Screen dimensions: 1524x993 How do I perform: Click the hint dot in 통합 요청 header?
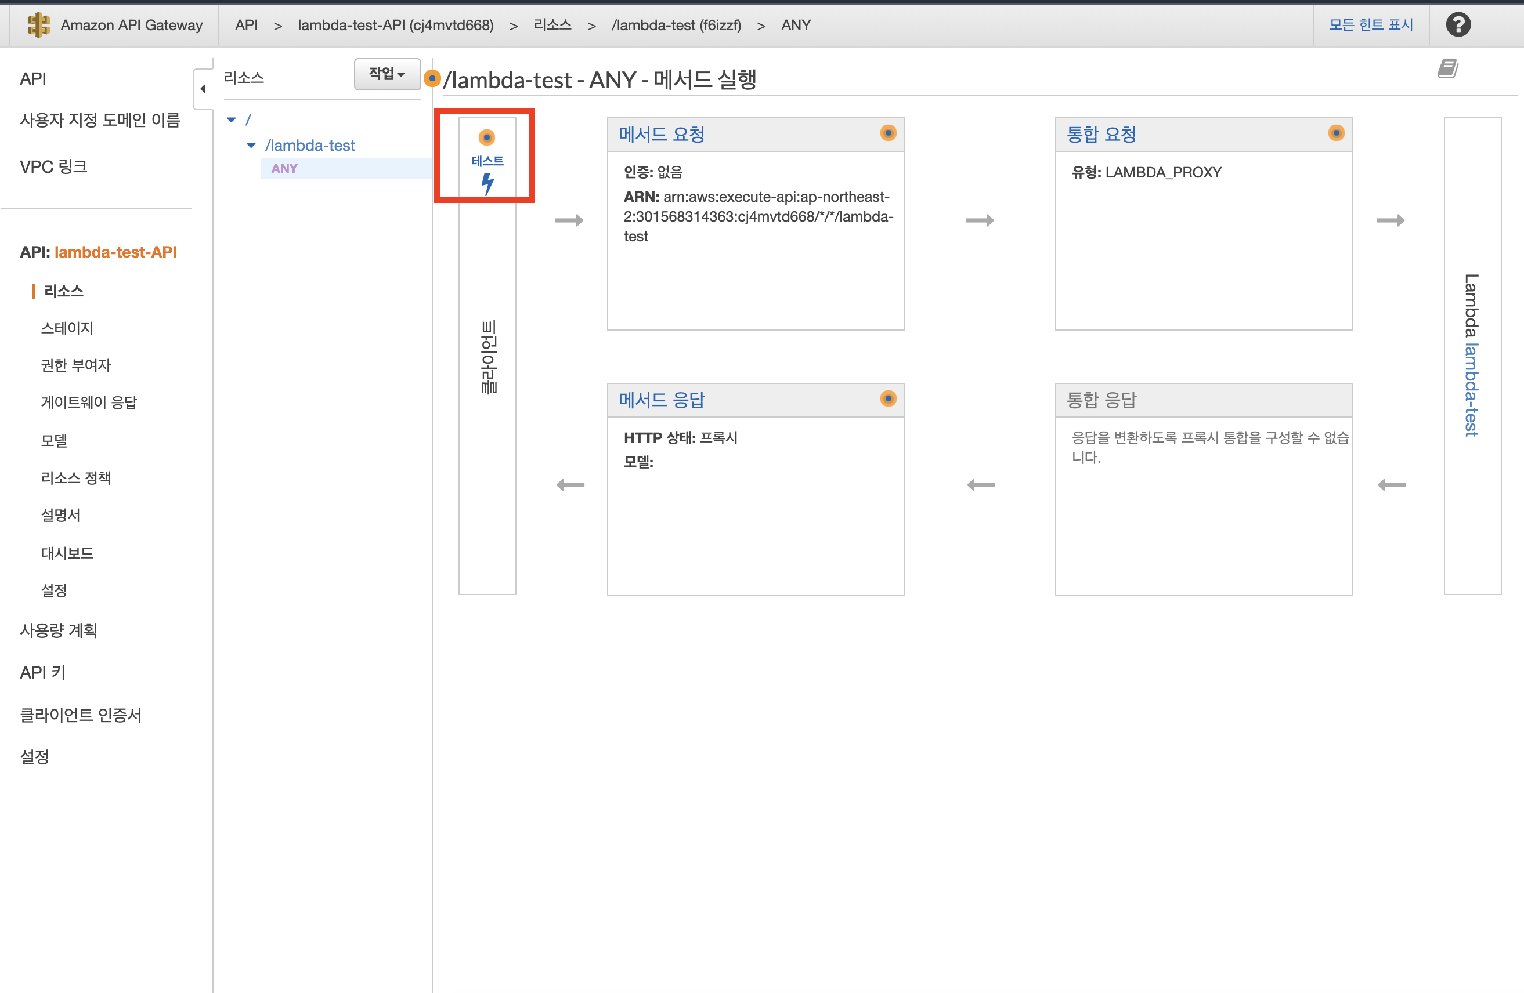tap(1337, 132)
